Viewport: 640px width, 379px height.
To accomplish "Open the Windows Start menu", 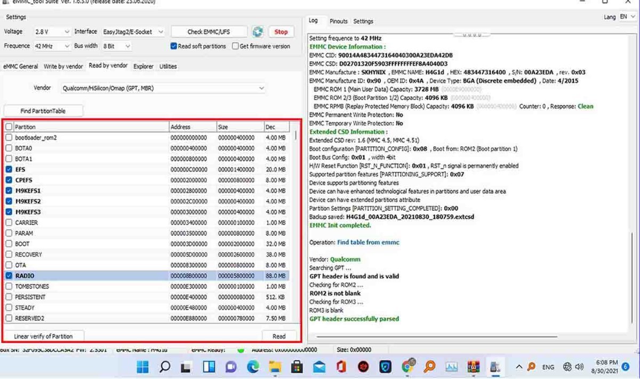I will (x=143, y=367).
